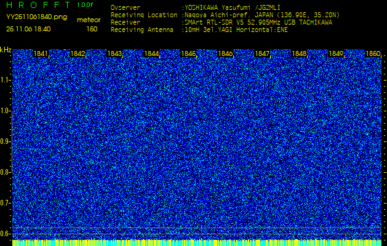387x246 pixels.
Task: Click the 1.1 frequency axis label
Action: [5, 80]
